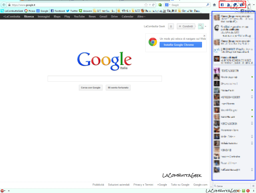
Task: Open the Twitter bookmark
Action: pyautogui.click(x=72, y=11)
